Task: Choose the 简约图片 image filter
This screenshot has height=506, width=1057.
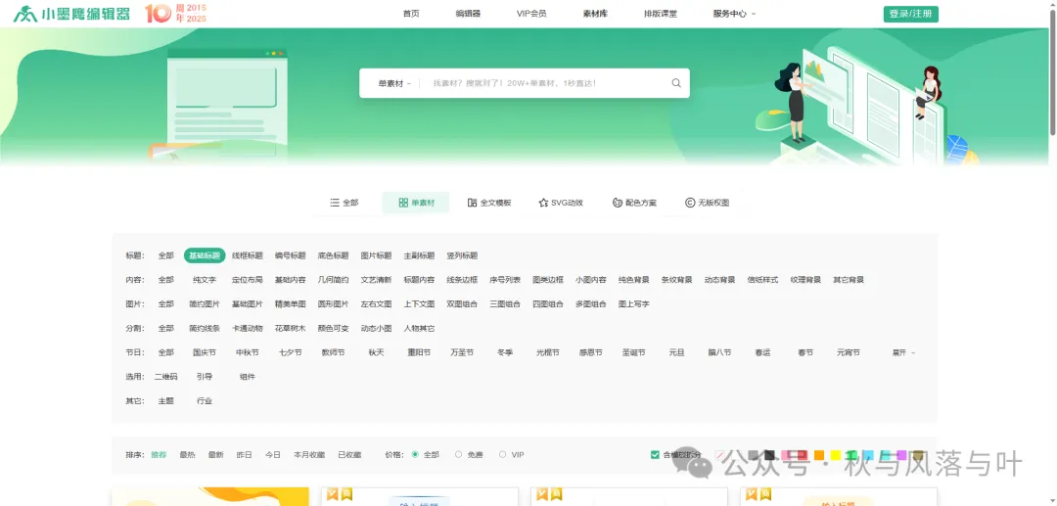Action: tap(205, 303)
